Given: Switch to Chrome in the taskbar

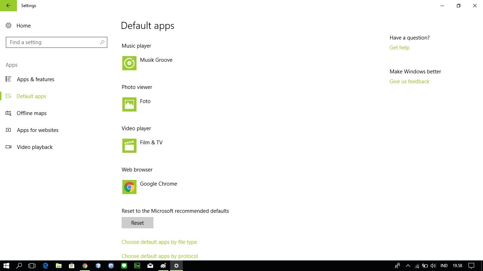Looking at the screenshot, I should pos(85,266).
